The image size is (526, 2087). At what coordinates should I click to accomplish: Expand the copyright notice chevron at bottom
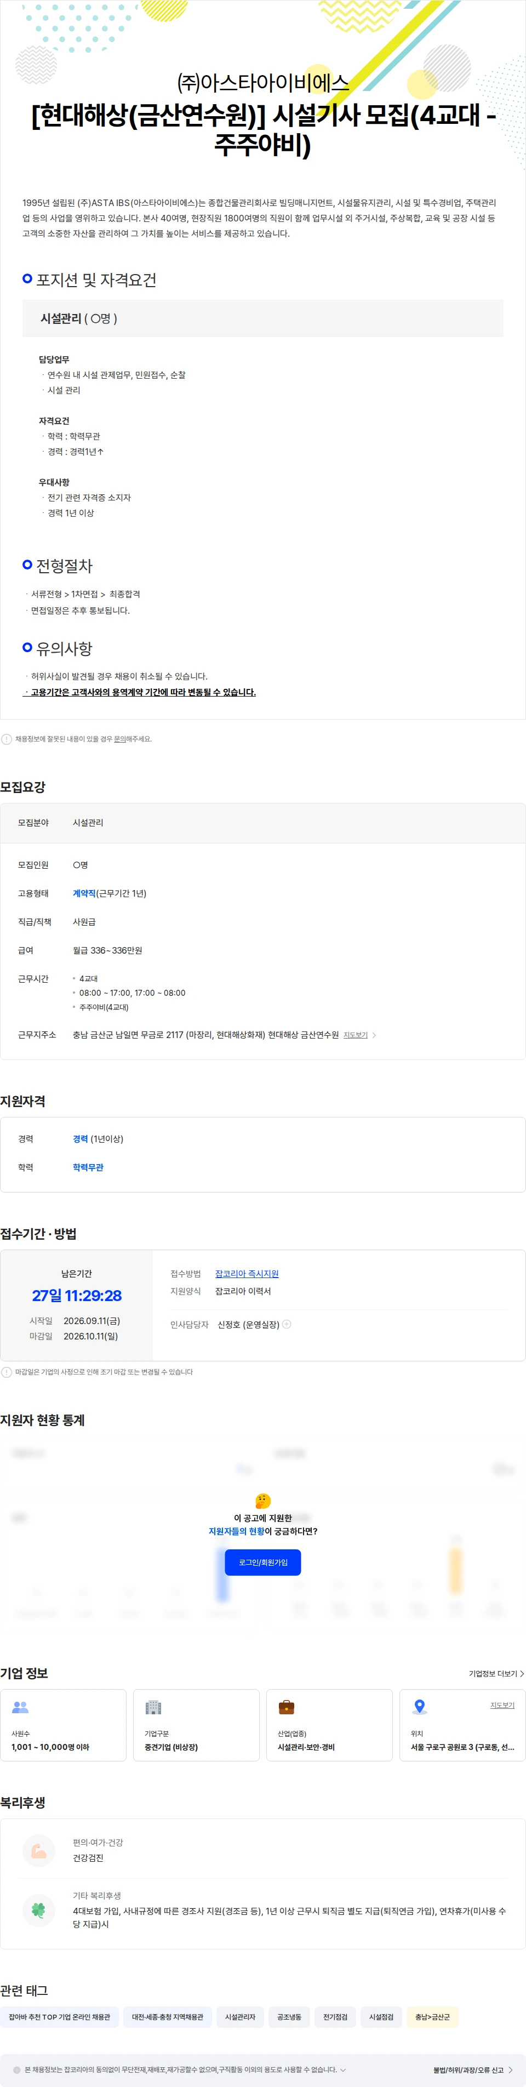click(x=343, y=2069)
